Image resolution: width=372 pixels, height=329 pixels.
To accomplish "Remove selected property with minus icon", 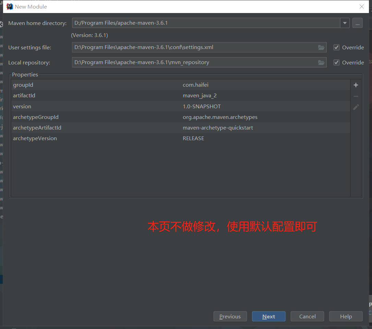I will coord(356,96).
